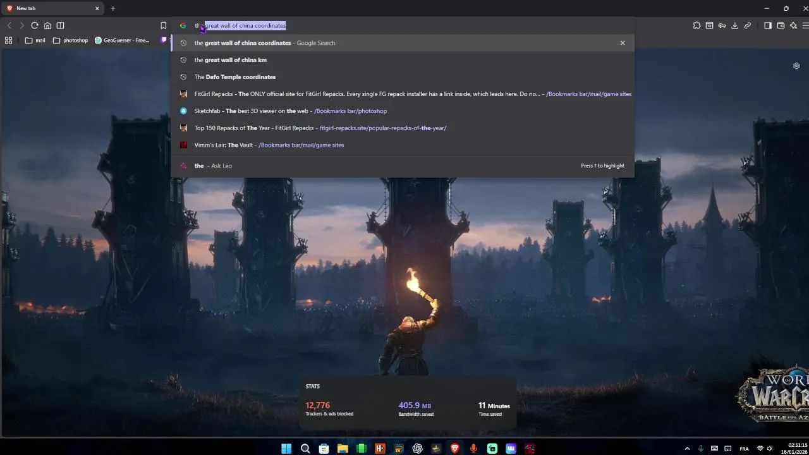The width and height of the screenshot is (809, 455).
Task: Toggle the sidebar panel icon next to home
Action: point(60,25)
